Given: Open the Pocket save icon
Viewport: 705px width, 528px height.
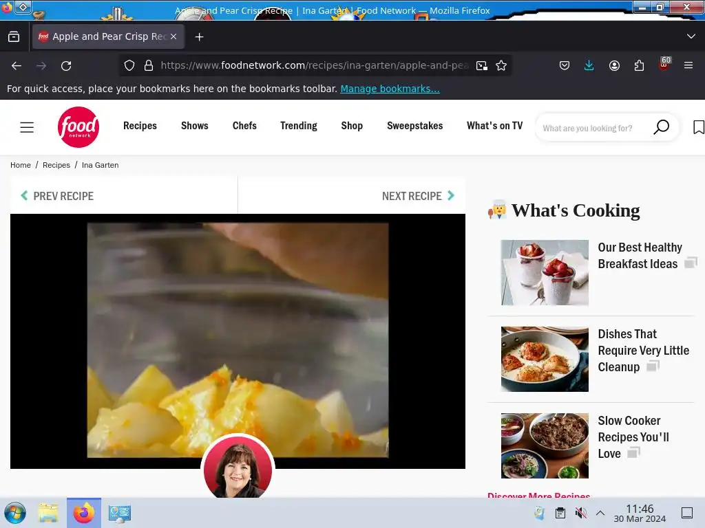Looking at the screenshot, I should 565,65.
